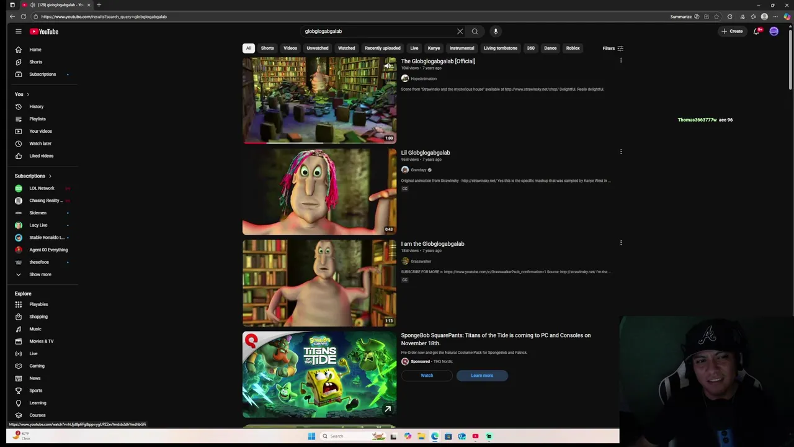Clear the search box with the X
This screenshot has width=794, height=447.
click(x=460, y=31)
